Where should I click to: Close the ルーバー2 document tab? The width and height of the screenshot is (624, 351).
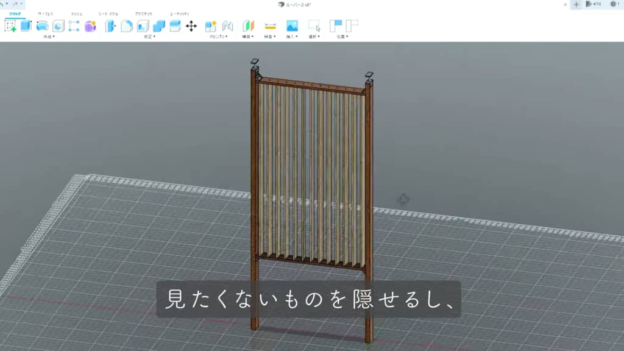coord(565,4)
